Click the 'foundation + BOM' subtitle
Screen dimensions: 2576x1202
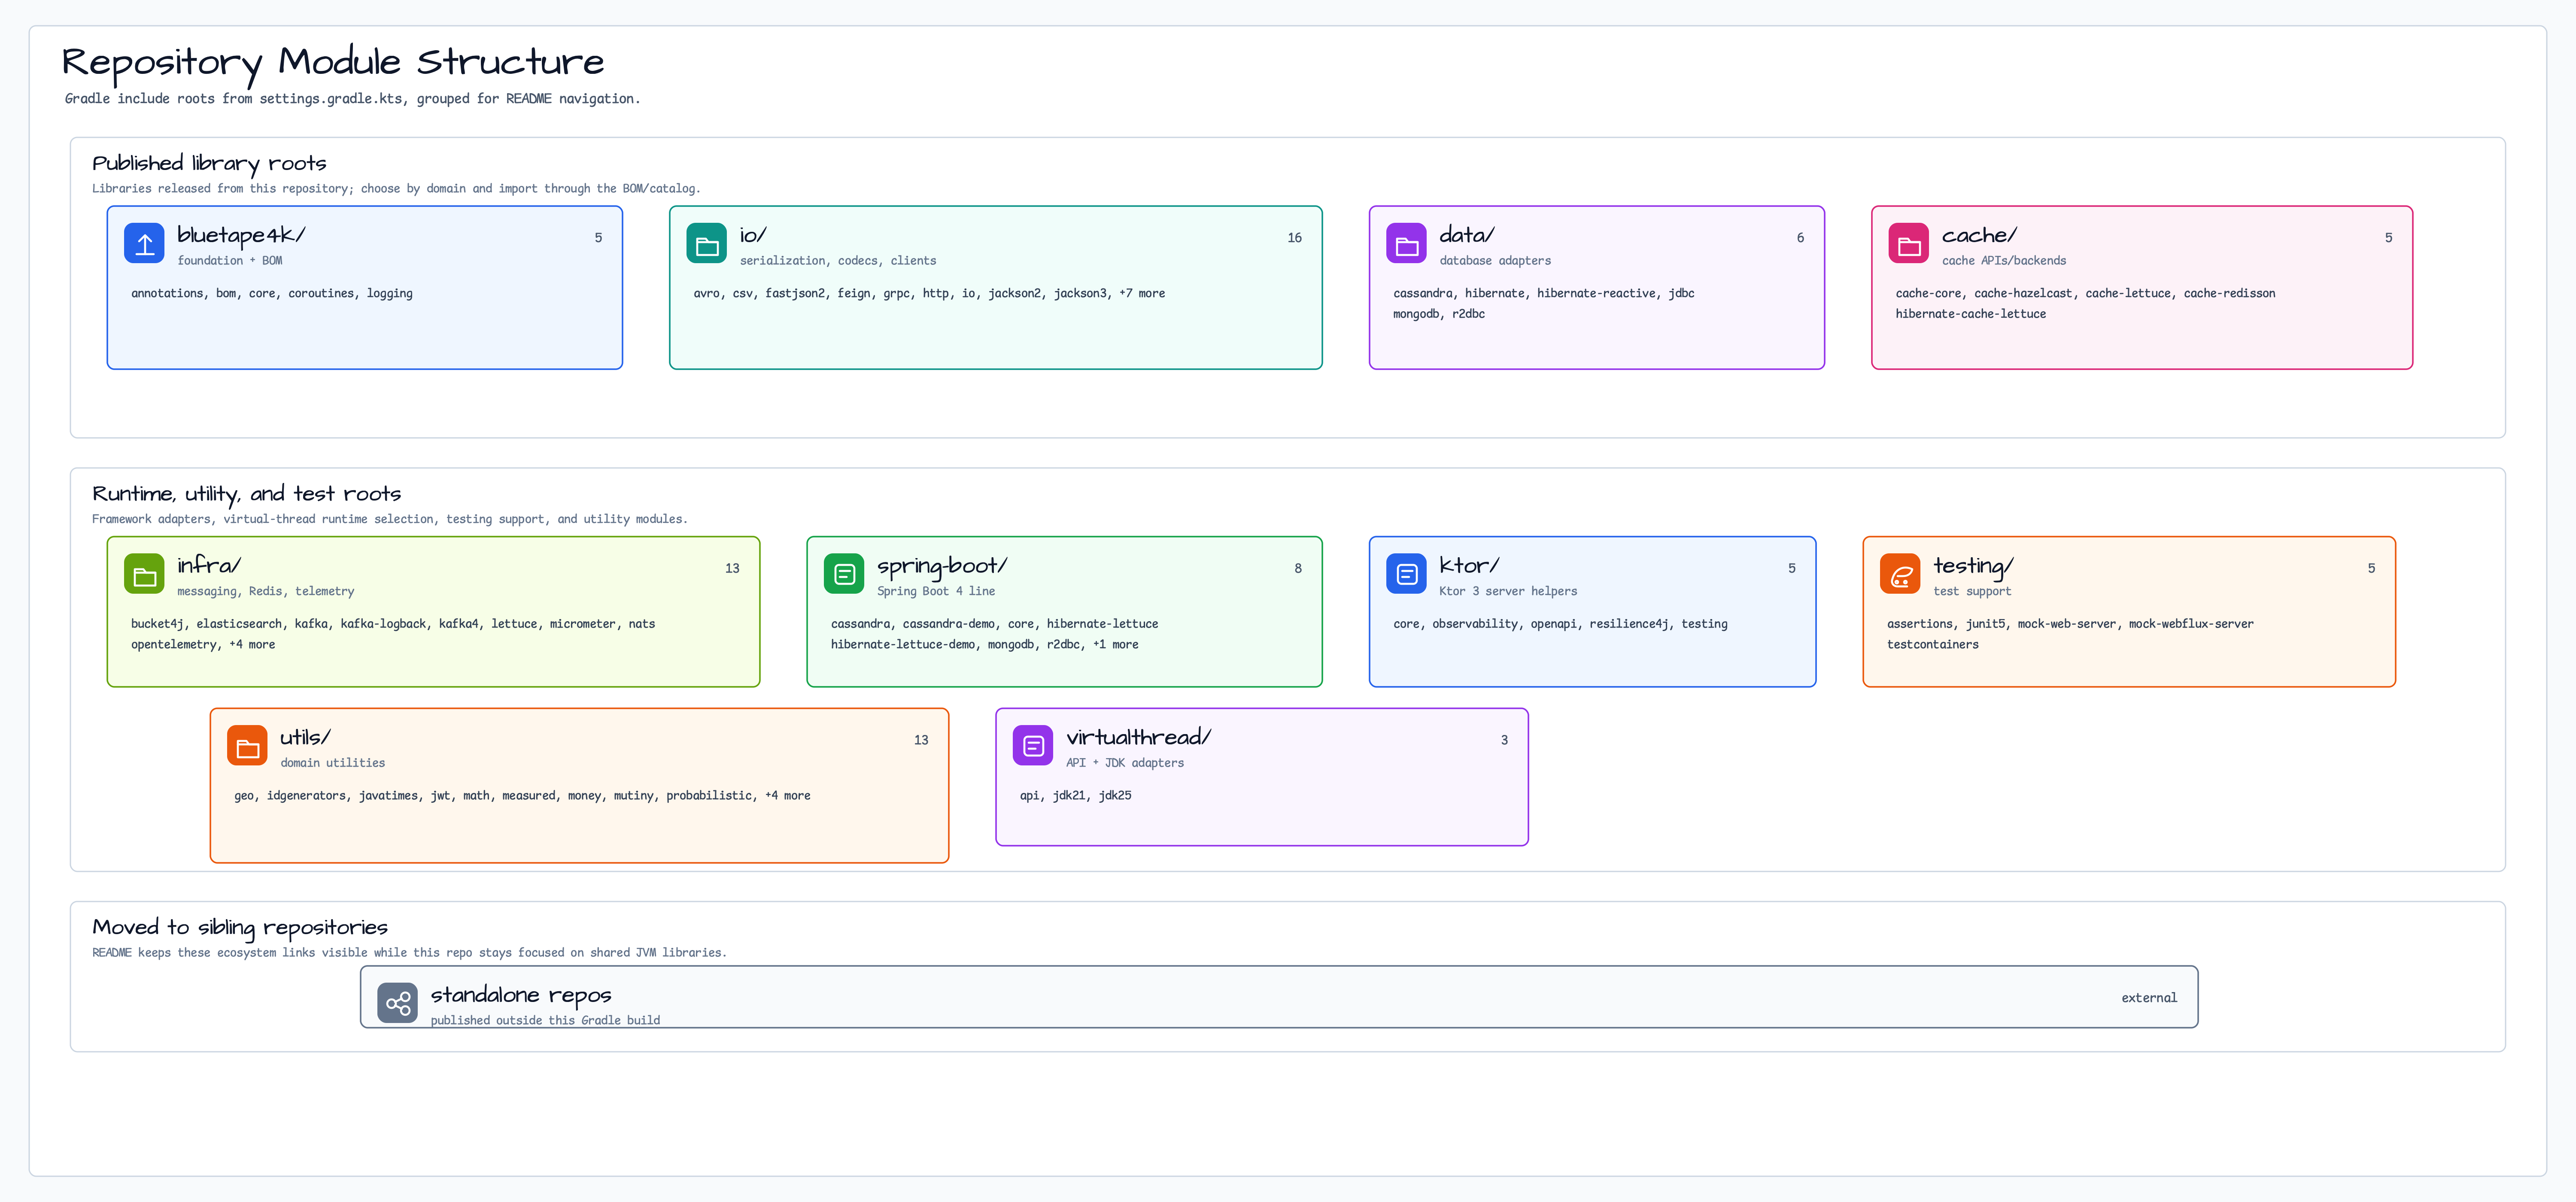[x=230, y=261]
